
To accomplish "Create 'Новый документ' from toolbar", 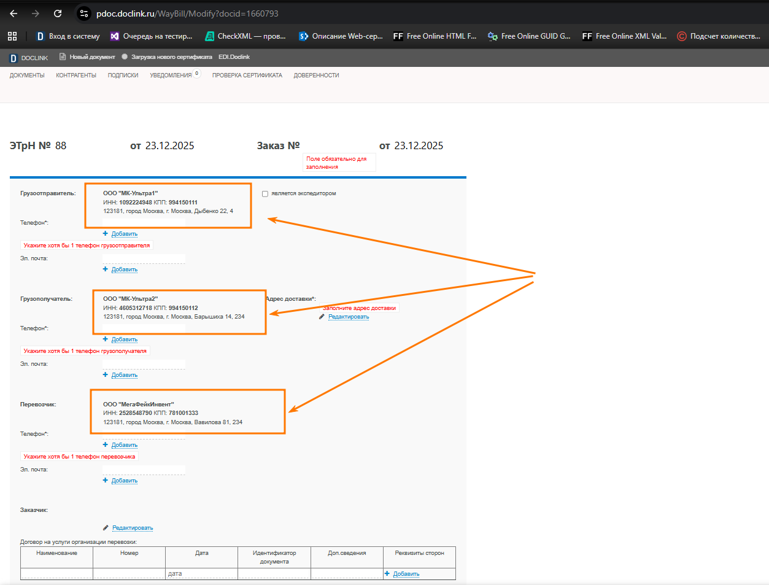I will coord(87,57).
